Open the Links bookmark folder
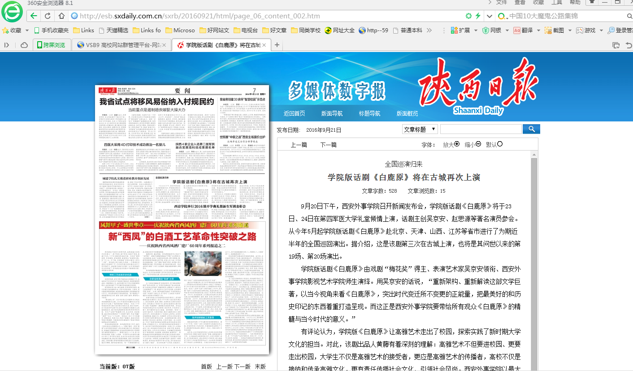The width and height of the screenshot is (633, 371). (x=83, y=30)
